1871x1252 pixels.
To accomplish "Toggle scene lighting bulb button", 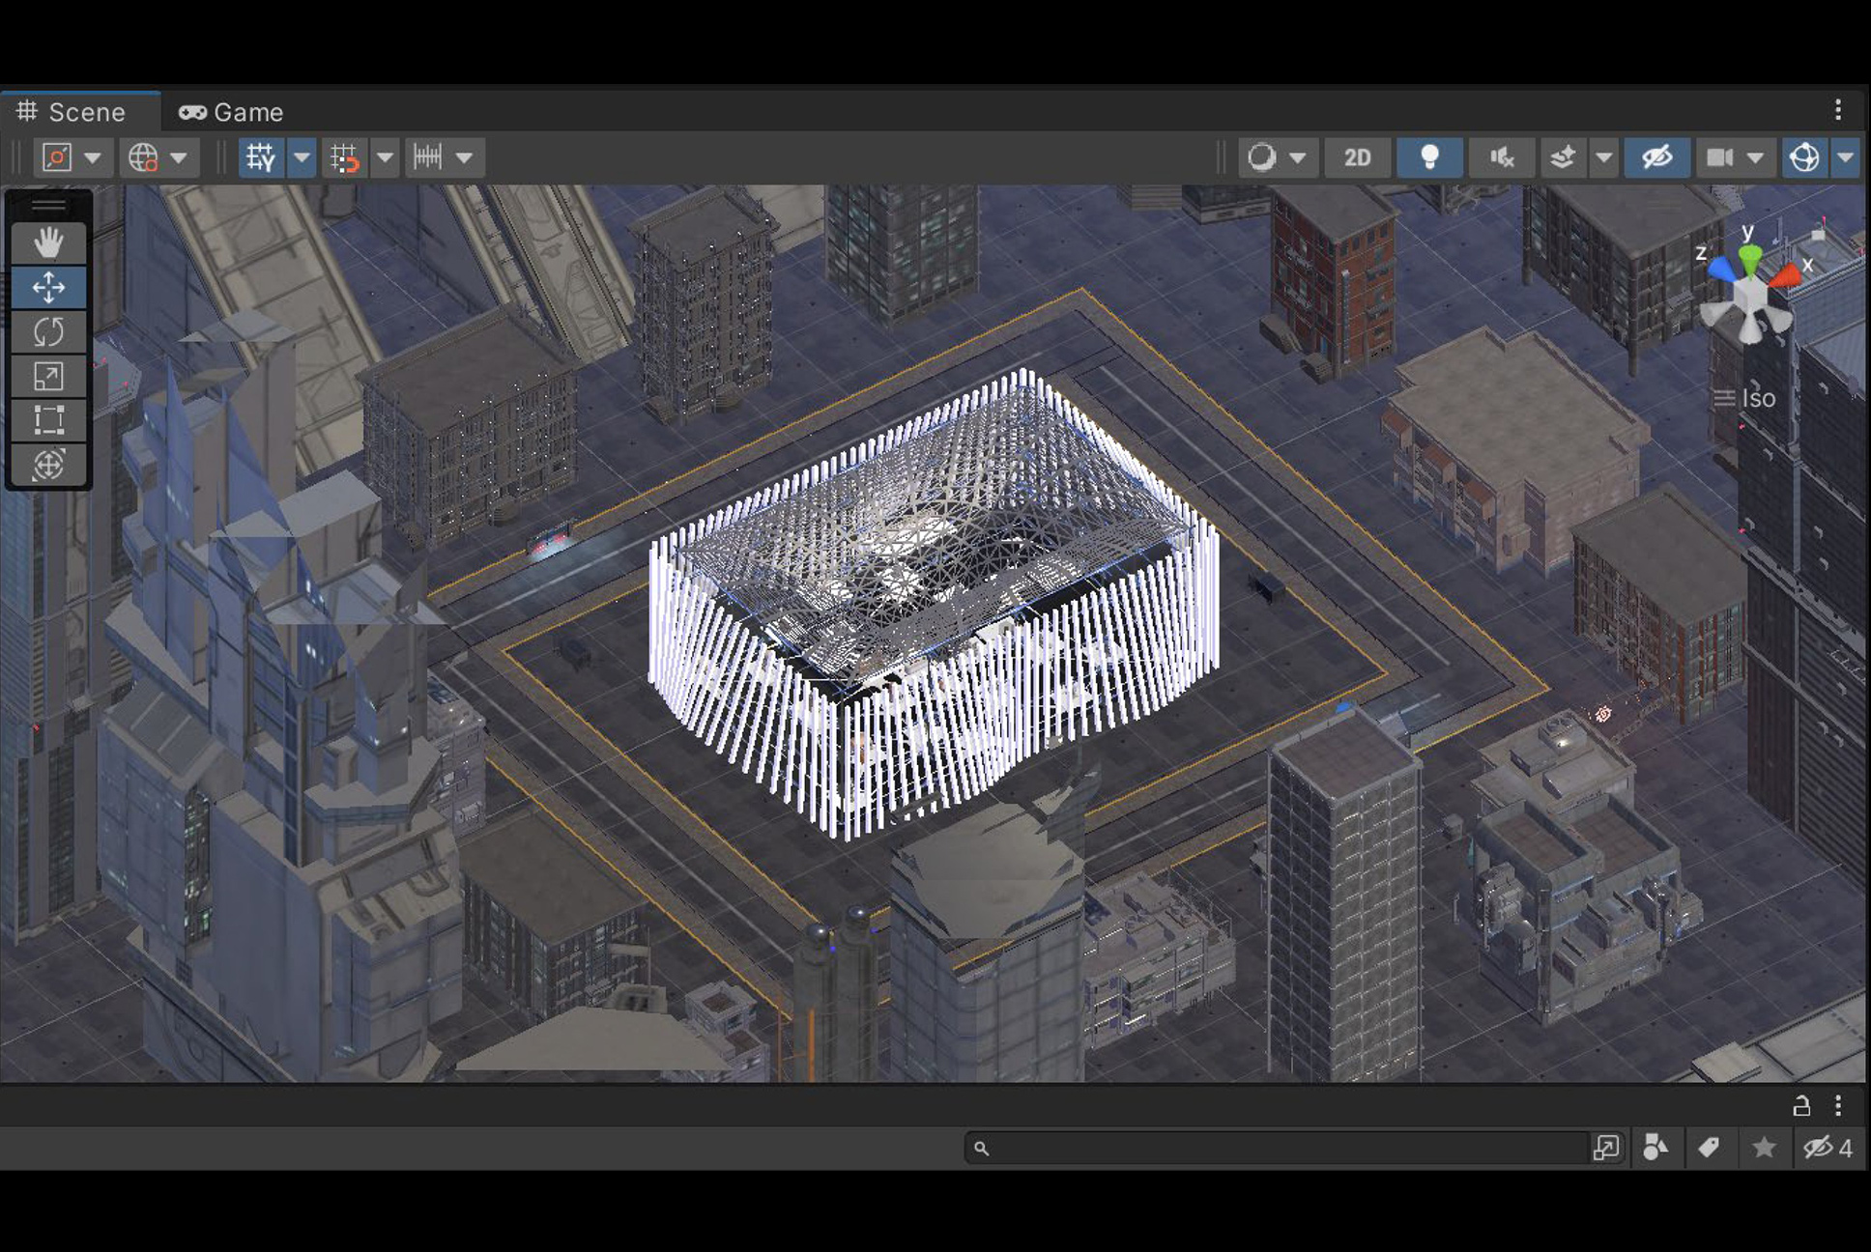I will click(1429, 157).
